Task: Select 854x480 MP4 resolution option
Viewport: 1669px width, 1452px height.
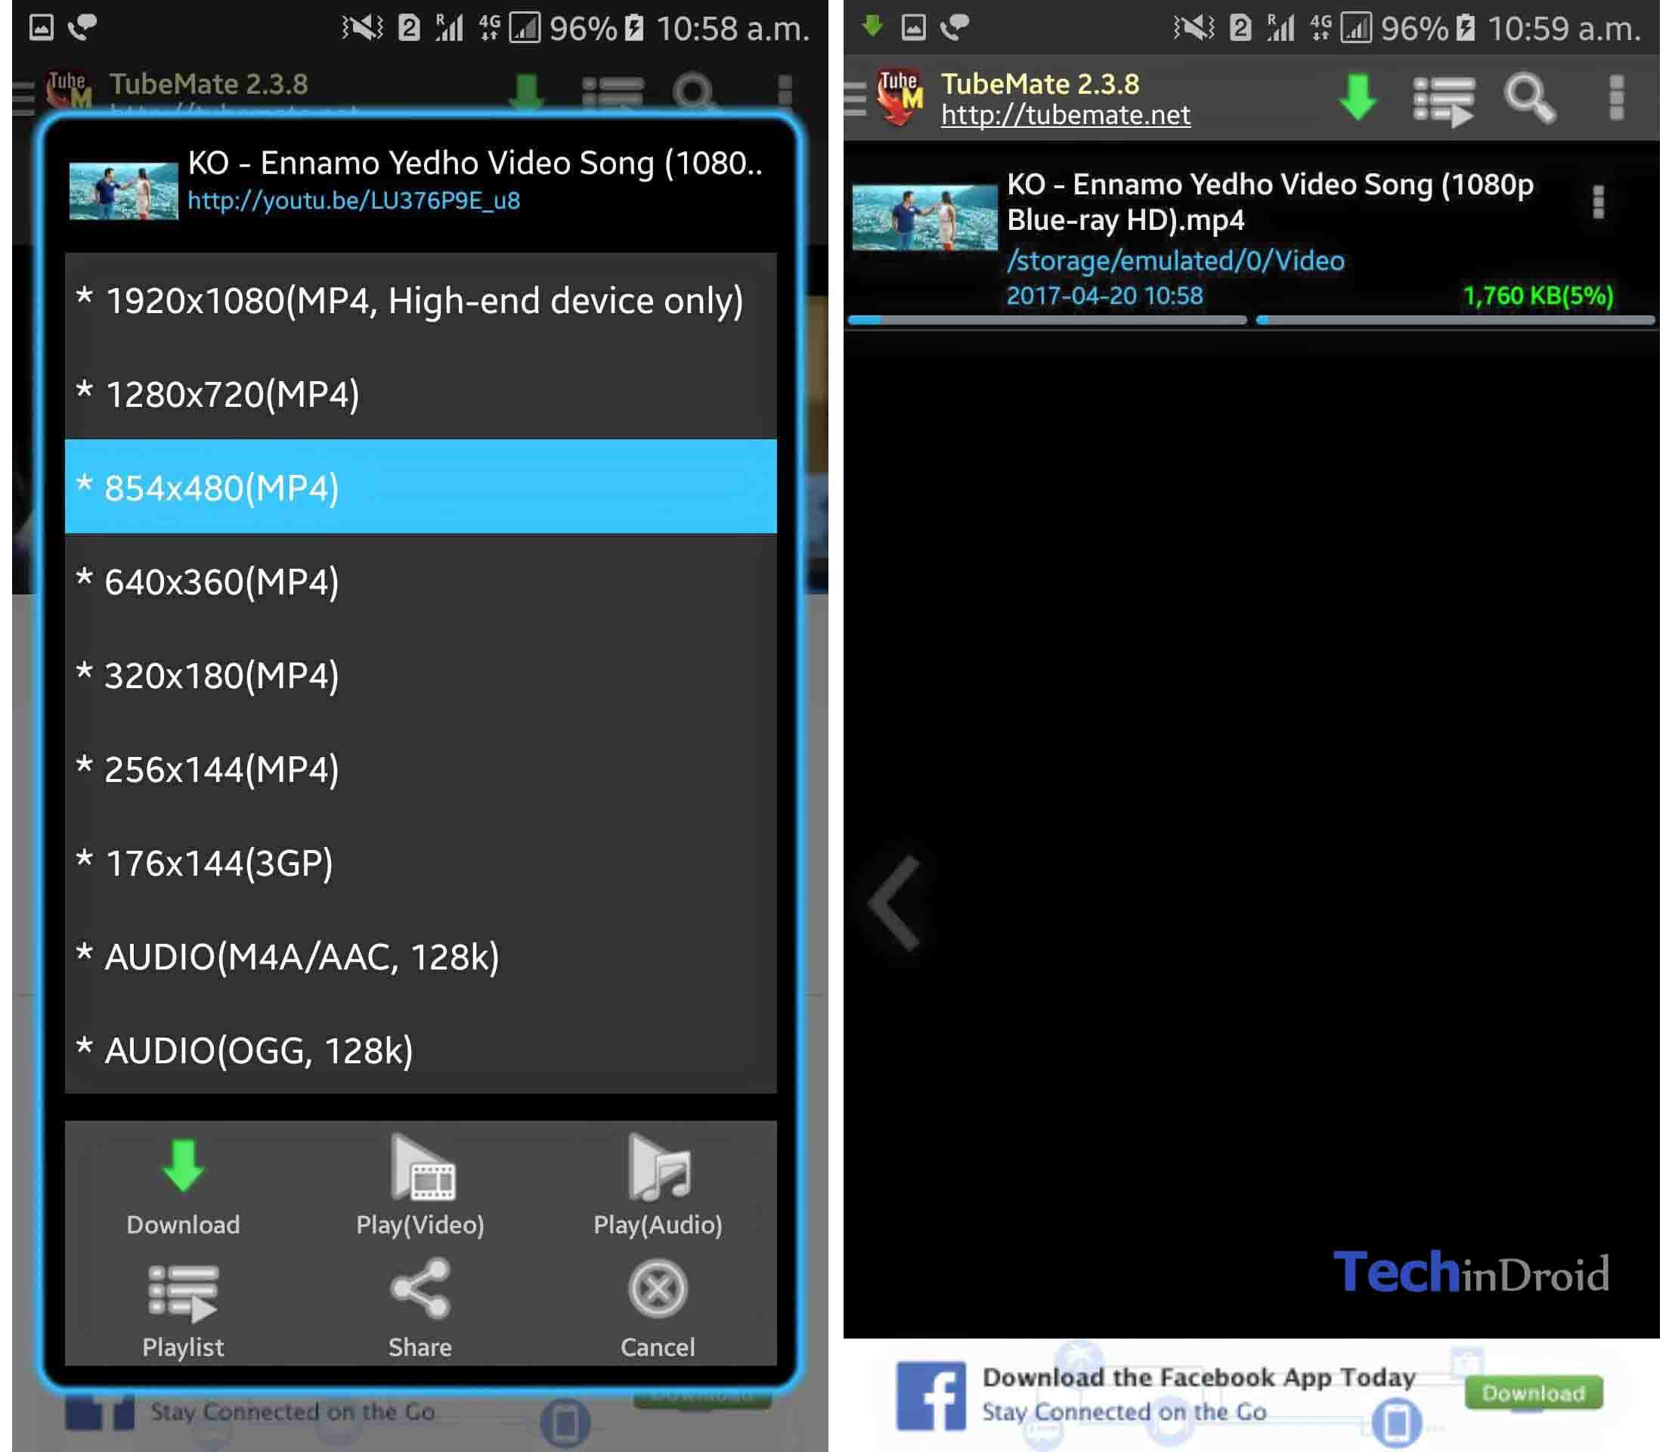Action: point(419,489)
